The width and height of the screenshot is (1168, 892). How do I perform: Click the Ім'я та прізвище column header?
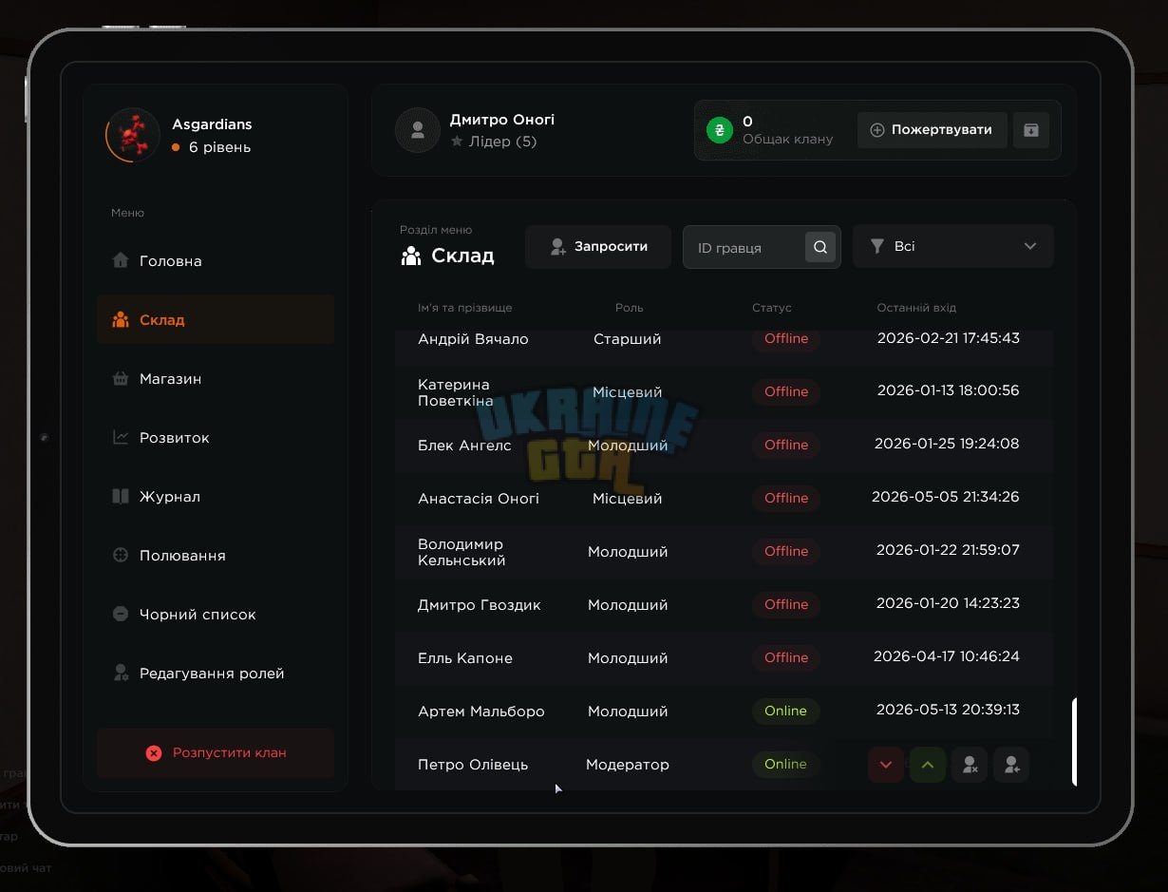click(464, 308)
